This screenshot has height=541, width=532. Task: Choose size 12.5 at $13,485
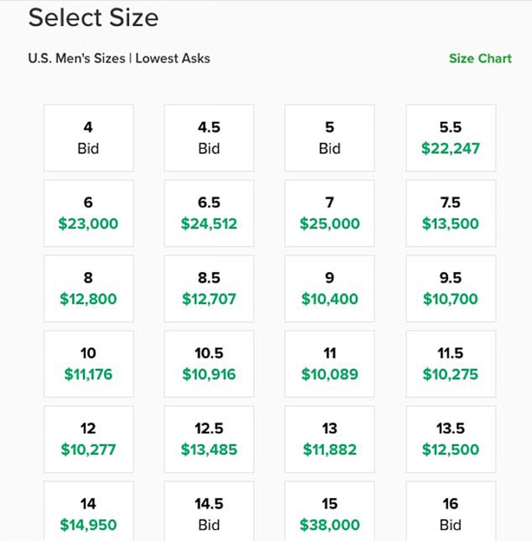209,439
